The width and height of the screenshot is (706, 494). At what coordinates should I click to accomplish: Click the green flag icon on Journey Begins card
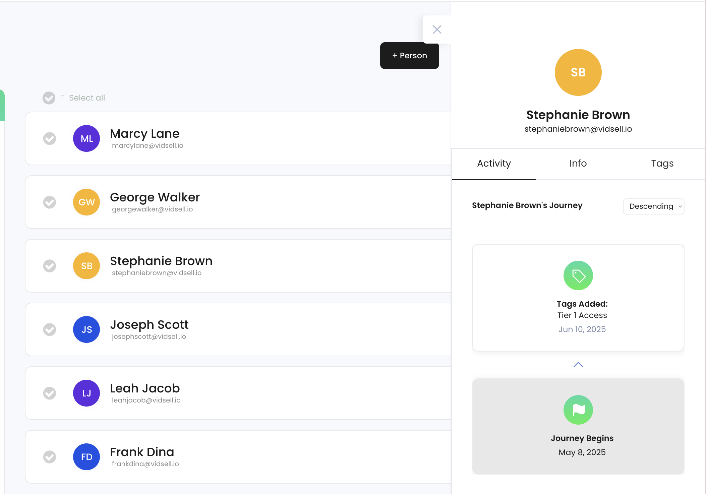pos(578,410)
